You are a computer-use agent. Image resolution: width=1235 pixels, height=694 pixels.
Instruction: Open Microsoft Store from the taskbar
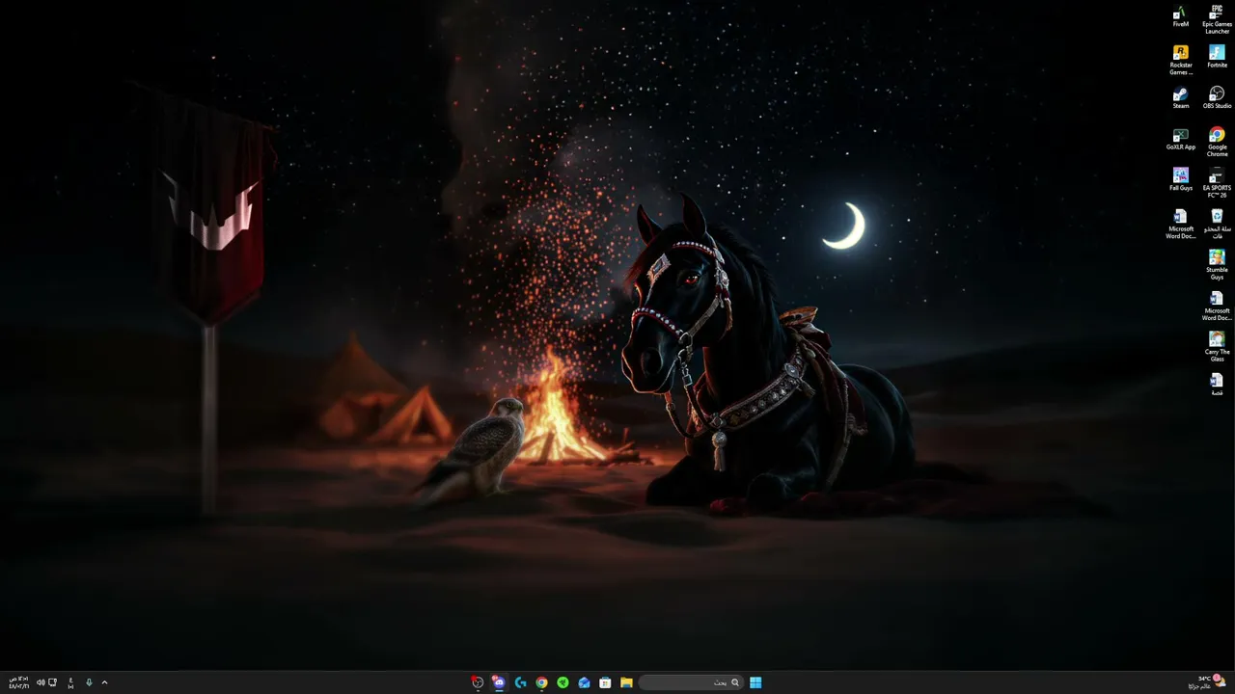[605, 682]
